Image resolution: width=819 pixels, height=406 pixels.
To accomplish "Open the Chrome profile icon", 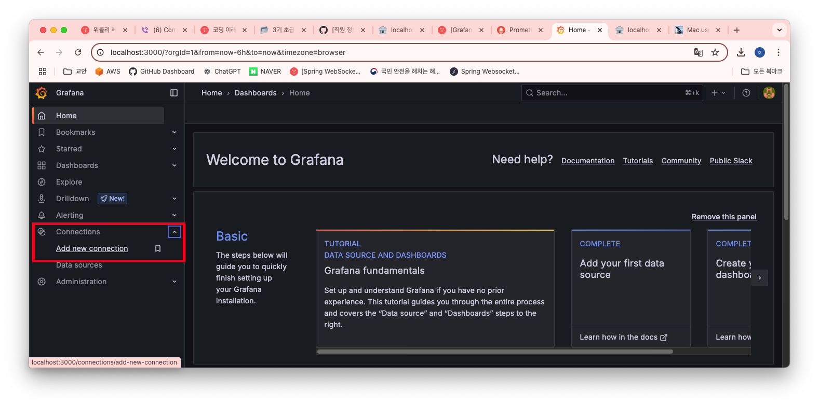I will point(760,52).
